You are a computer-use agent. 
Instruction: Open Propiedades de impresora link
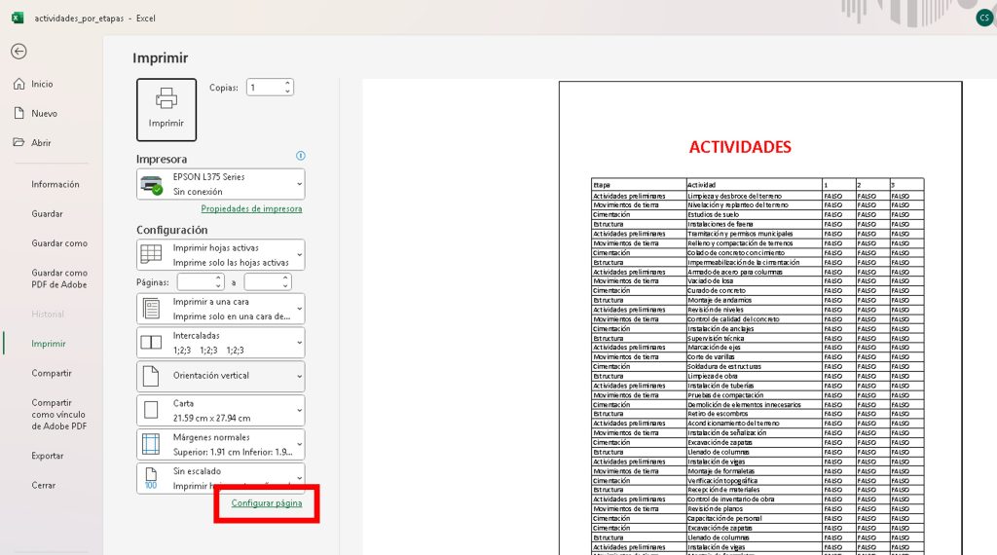coord(251,208)
